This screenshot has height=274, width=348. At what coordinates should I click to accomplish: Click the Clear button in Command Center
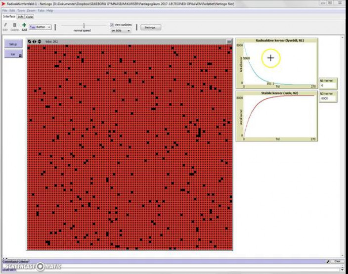coord(337,261)
